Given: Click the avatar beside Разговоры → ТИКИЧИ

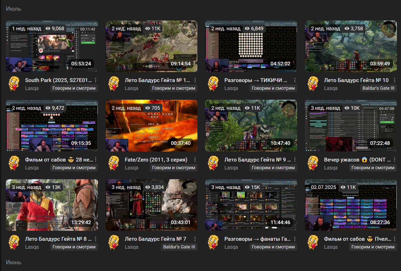Looking at the screenshot, I should [213, 84].
